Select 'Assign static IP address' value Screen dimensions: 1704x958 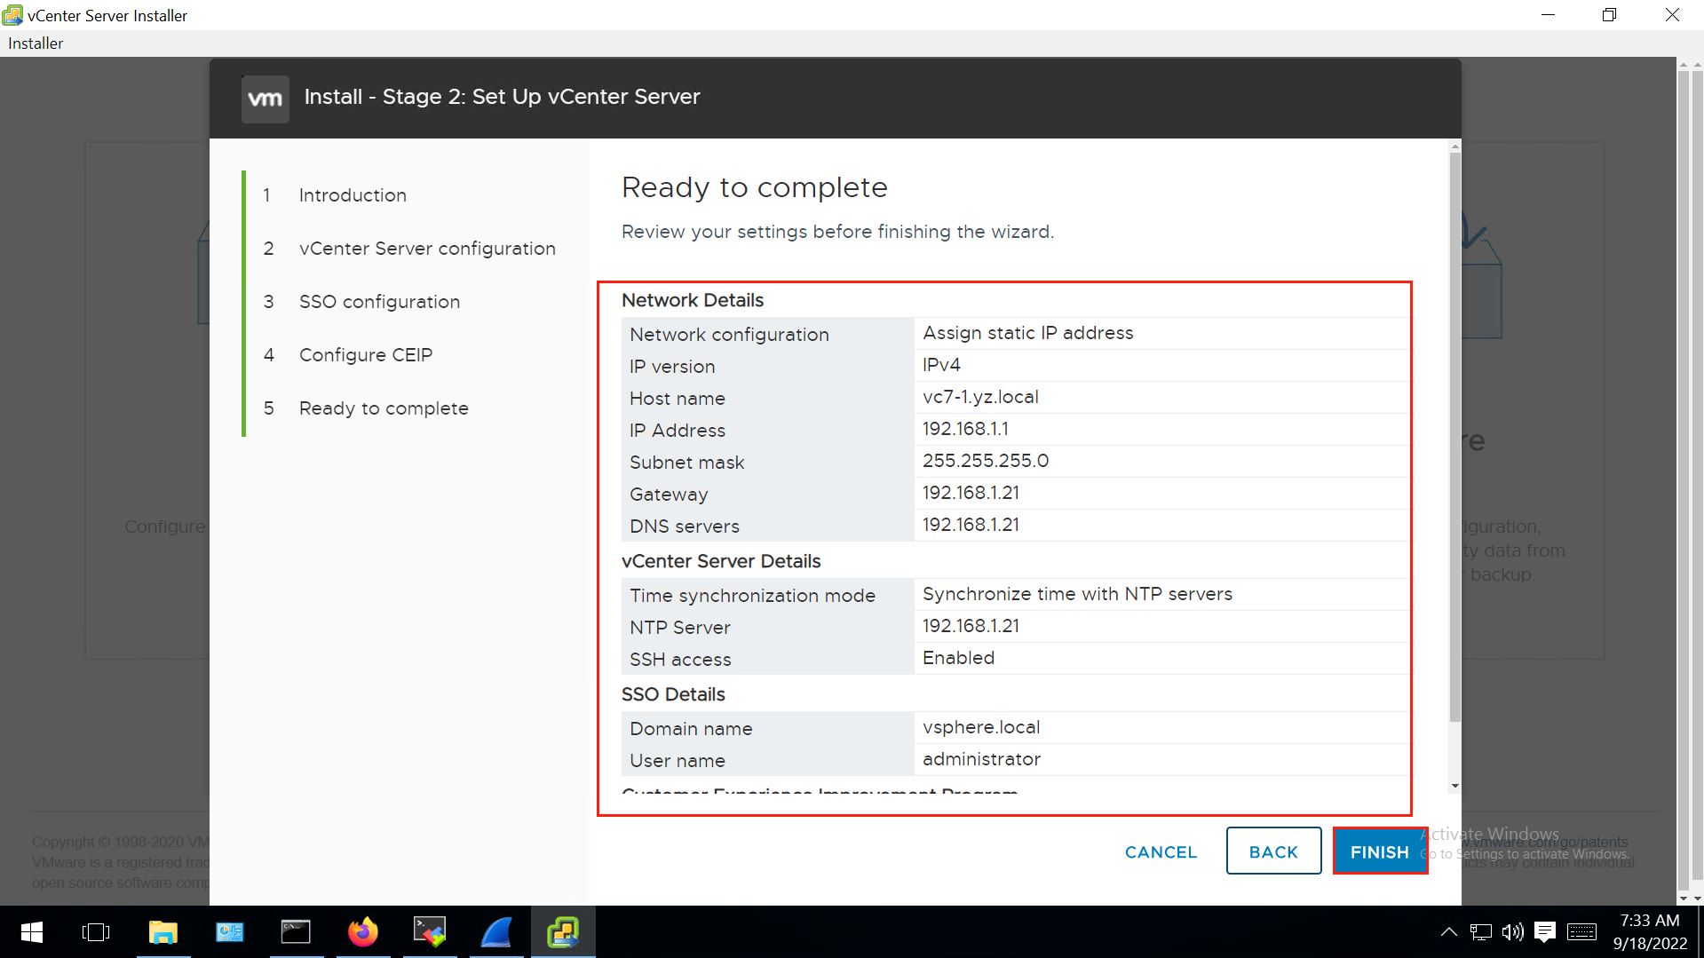[x=1027, y=333]
